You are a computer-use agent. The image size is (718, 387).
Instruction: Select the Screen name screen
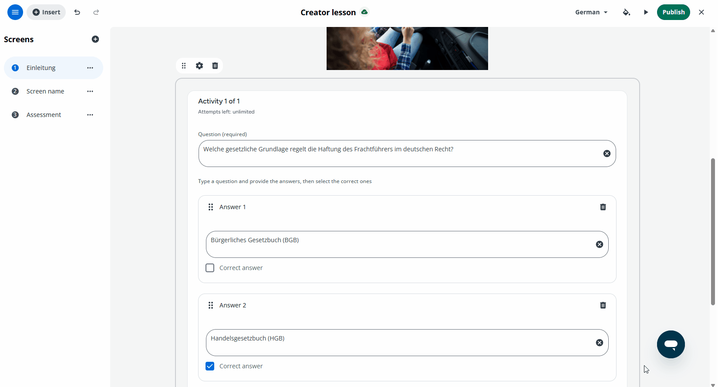click(45, 91)
